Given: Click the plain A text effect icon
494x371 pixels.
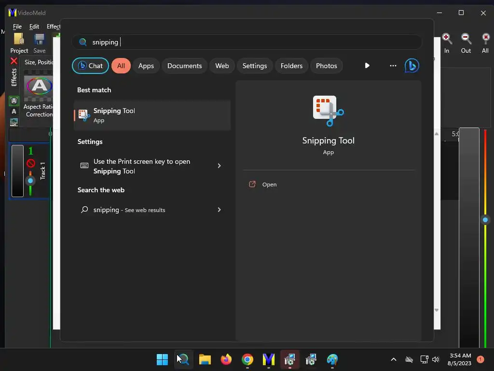Looking at the screenshot, I should tap(14, 112).
